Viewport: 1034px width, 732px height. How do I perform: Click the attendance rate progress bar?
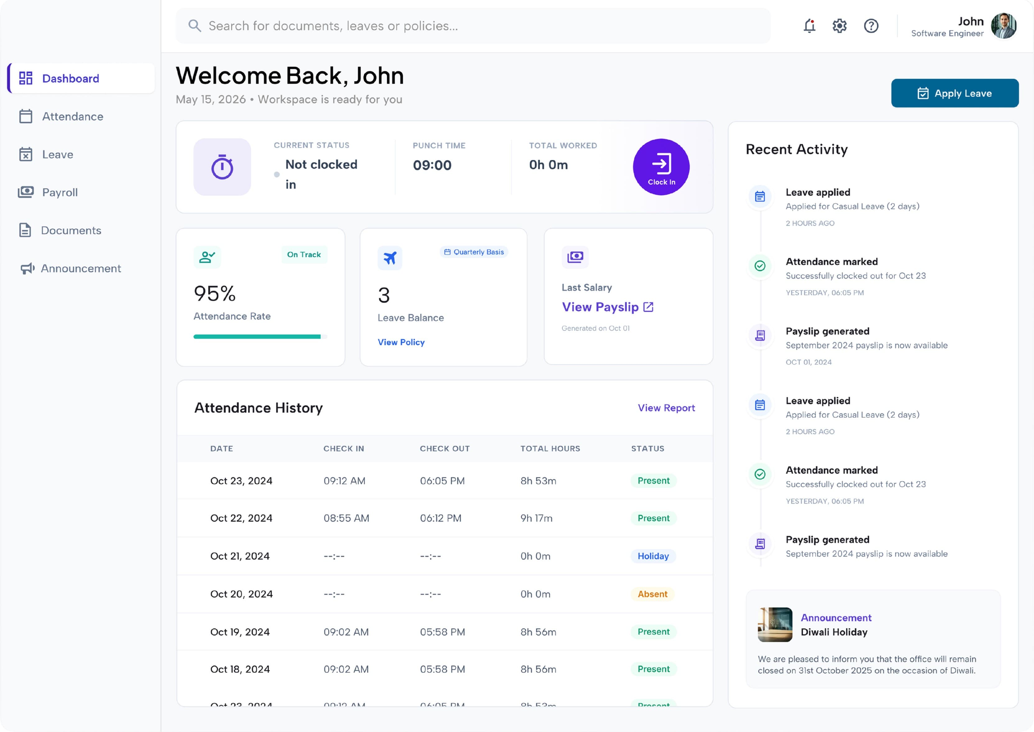(260, 337)
